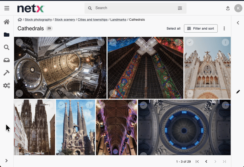Click the upload icon in header
The height and width of the screenshot is (167, 244).
(228, 8)
